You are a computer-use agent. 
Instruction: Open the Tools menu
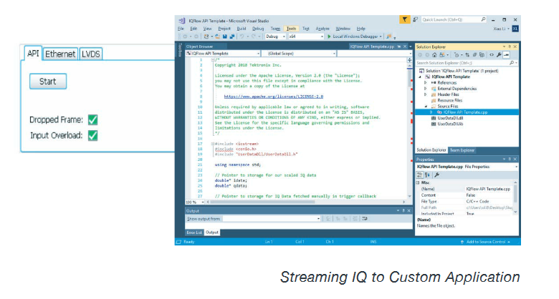coord(290,28)
